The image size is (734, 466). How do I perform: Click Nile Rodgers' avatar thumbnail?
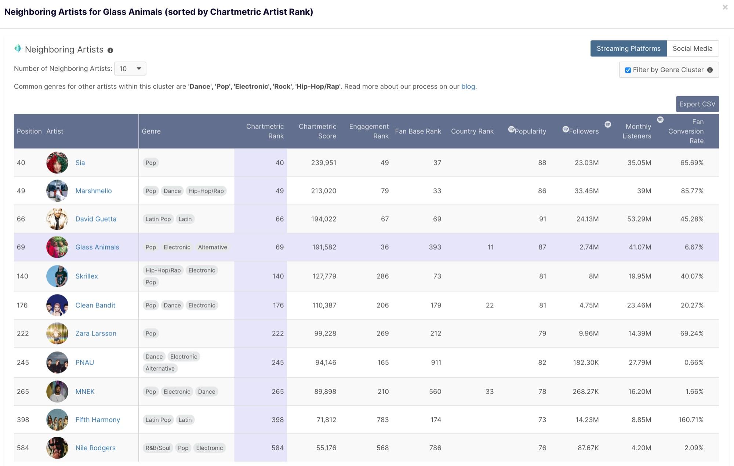tap(57, 448)
